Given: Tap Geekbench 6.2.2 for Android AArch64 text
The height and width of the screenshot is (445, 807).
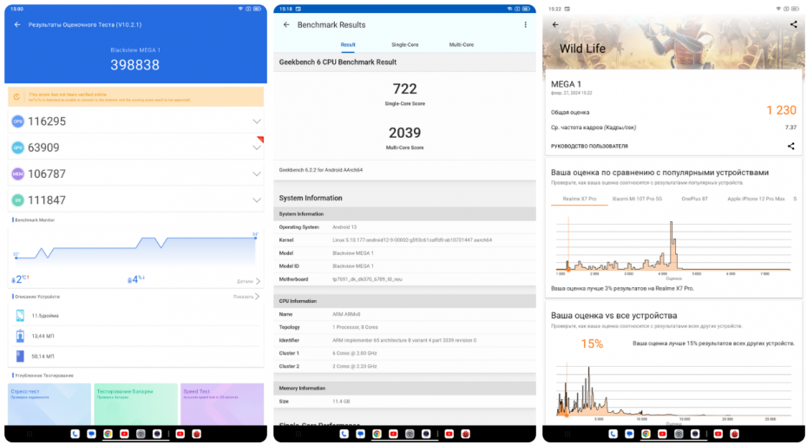Looking at the screenshot, I should pyautogui.click(x=321, y=170).
